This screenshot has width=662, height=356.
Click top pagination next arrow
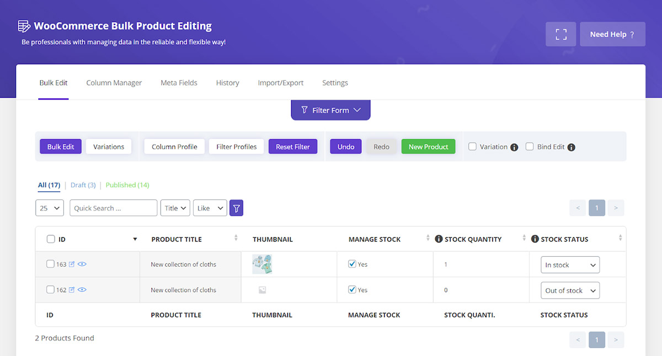pyautogui.click(x=616, y=208)
